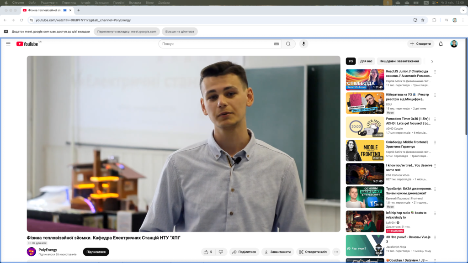Viewport: 468px width, 263px height.
Task: Open the YouTube hamburger guide menu
Action: tap(8, 44)
